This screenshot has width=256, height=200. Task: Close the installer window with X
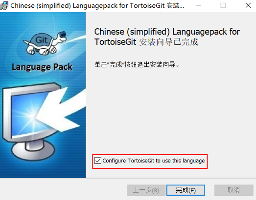248,5
